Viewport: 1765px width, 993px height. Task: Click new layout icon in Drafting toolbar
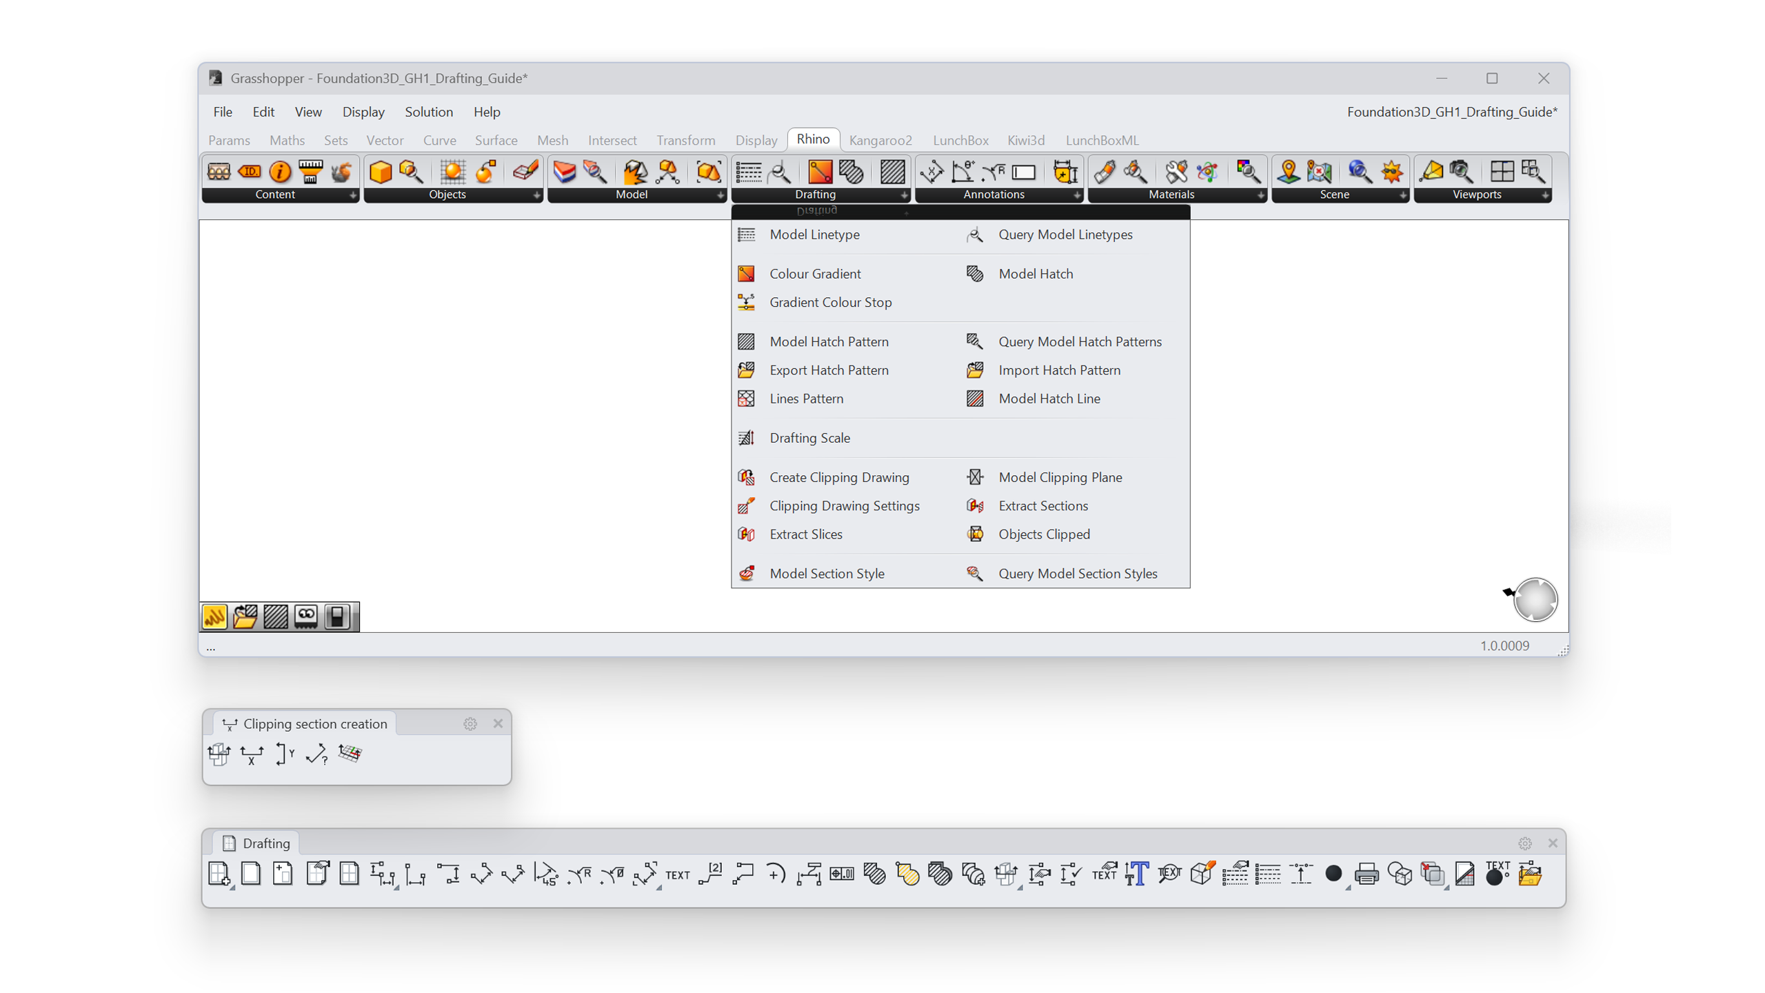pyautogui.click(x=219, y=874)
